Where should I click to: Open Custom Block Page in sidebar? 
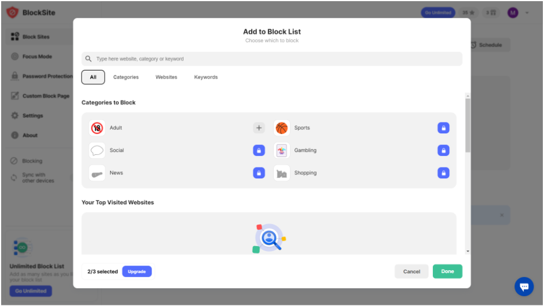[41, 96]
